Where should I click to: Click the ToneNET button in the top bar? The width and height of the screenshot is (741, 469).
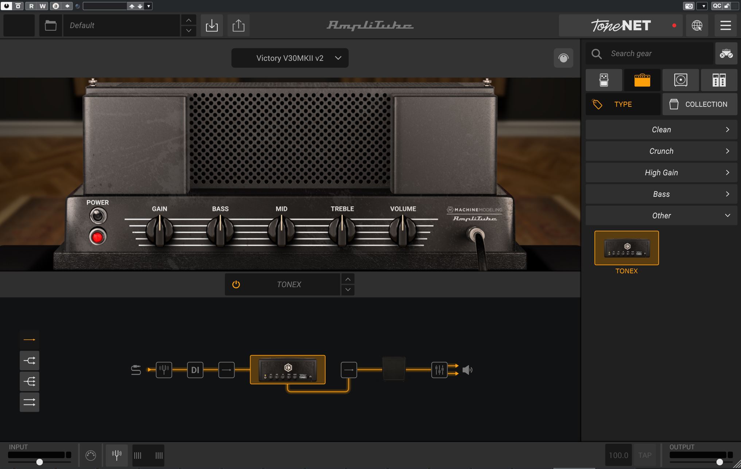click(621, 25)
